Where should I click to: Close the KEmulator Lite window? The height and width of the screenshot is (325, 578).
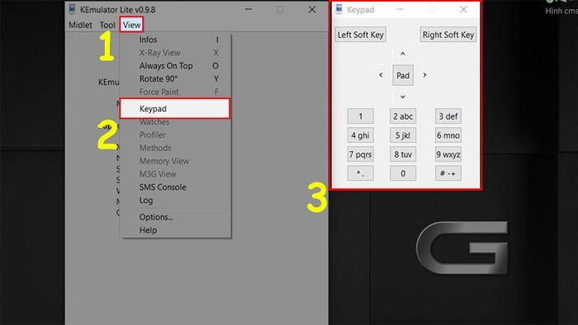pos(312,9)
